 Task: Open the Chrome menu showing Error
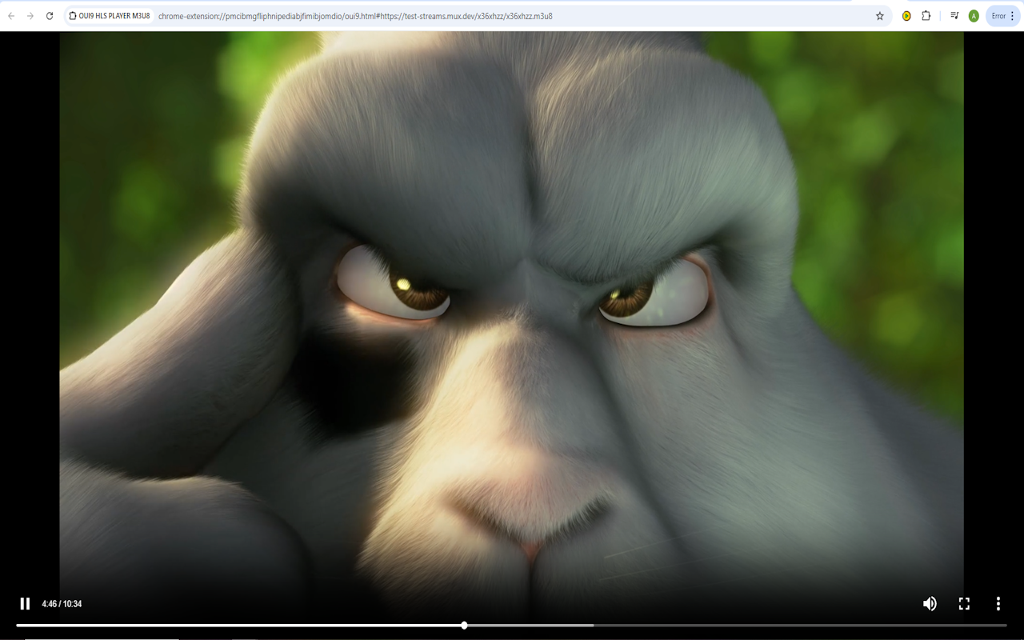coord(1003,16)
